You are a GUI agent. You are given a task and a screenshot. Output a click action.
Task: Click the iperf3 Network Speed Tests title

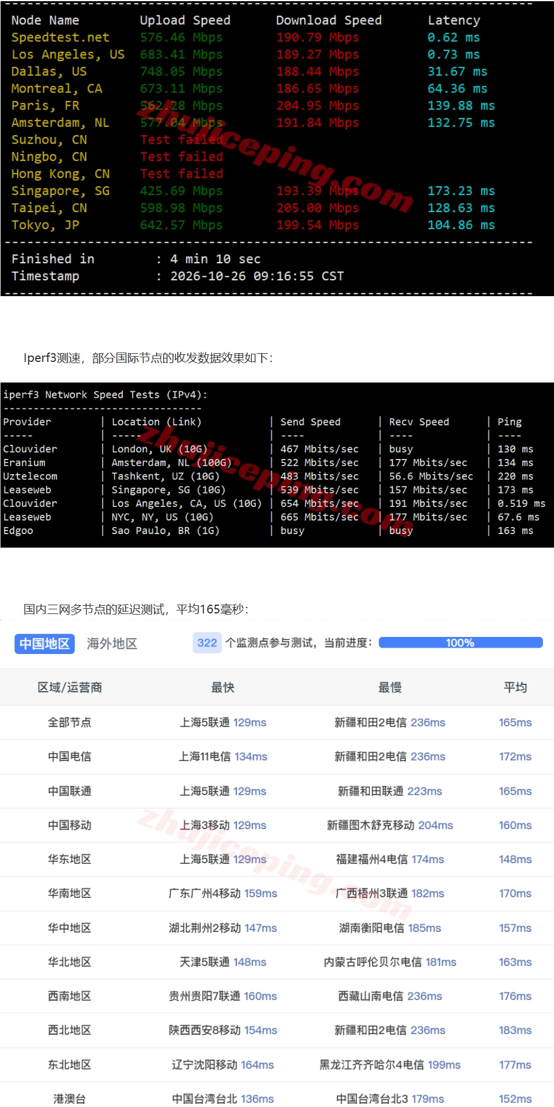(x=105, y=395)
